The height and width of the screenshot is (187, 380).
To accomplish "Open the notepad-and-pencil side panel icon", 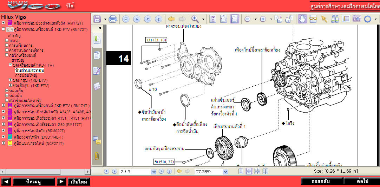I will (x=97, y=71).
